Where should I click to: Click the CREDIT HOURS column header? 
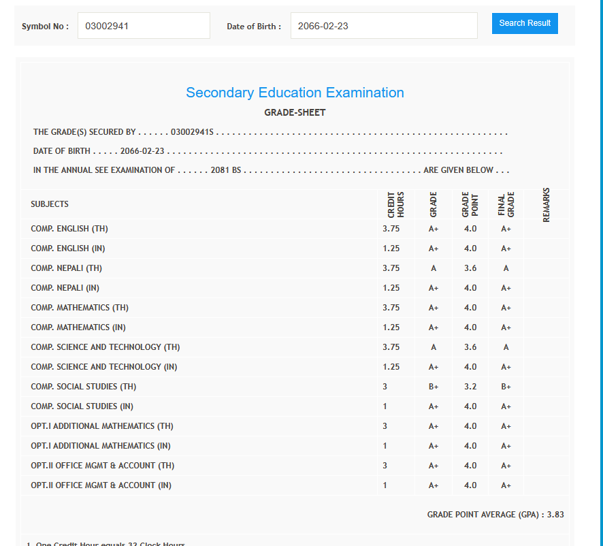[396, 204]
